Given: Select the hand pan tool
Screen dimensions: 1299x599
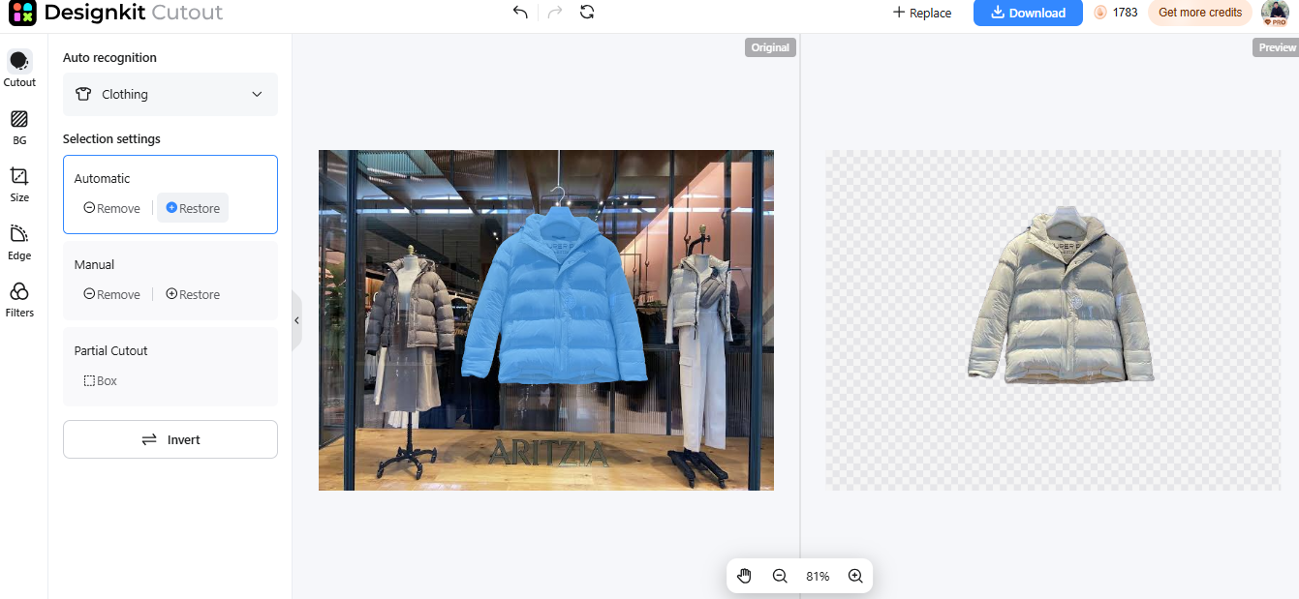Looking at the screenshot, I should click(x=744, y=576).
